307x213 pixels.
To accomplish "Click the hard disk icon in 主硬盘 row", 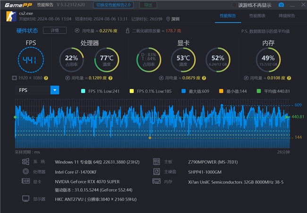I will (x=156, y=171).
